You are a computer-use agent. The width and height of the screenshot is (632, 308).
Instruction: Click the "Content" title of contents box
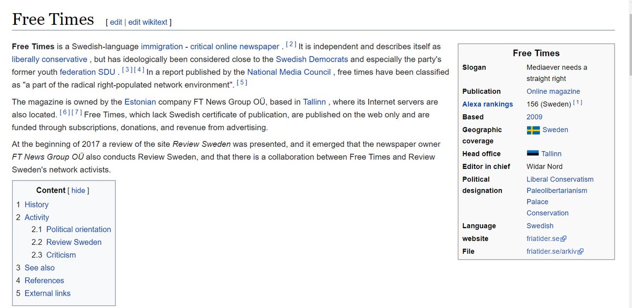tap(51, 191)
